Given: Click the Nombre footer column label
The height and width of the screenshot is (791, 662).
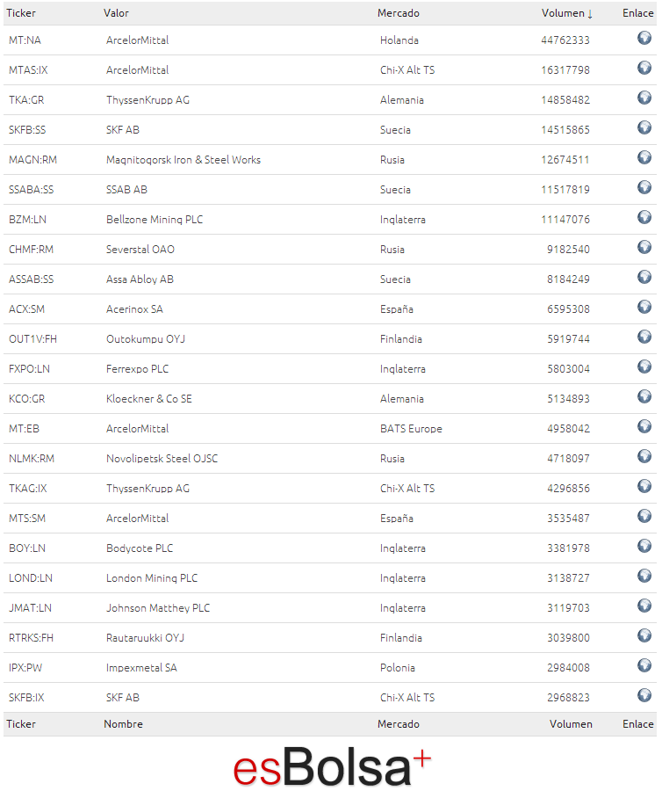Looking at the screenshot, I should [123, 724].
